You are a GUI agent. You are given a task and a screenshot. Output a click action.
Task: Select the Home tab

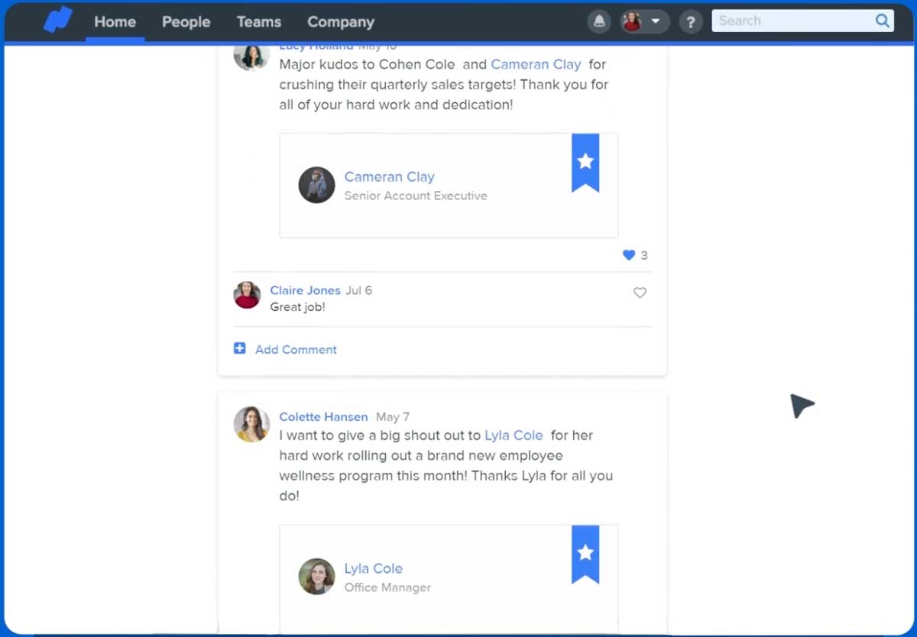pyautogui.click(x=115, y=22)
